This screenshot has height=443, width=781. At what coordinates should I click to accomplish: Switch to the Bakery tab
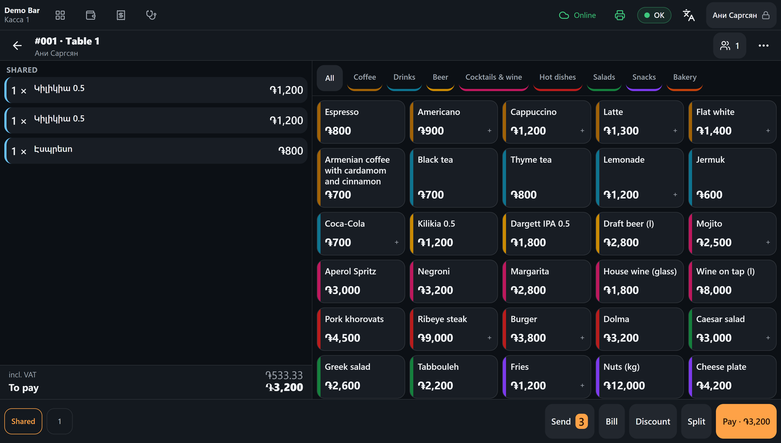pos(685,78)
